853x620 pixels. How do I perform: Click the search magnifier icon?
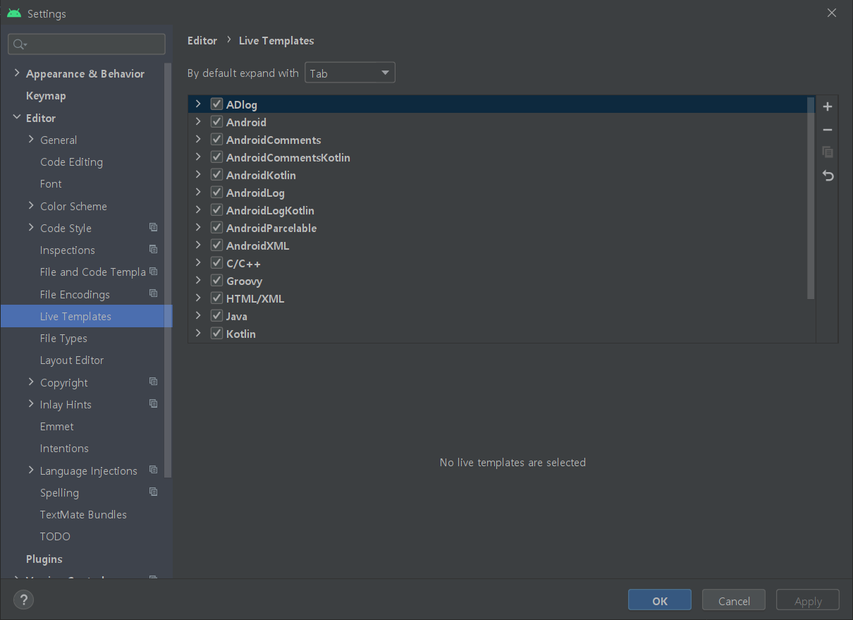20,44
